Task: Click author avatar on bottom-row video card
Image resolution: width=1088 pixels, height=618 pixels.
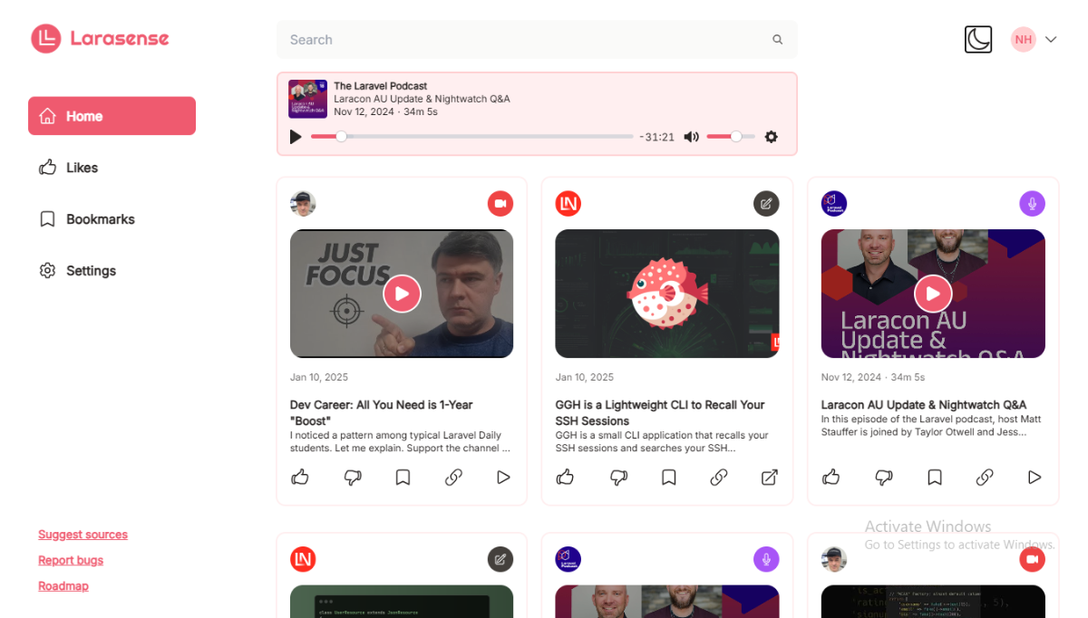Action: (834, 559)
